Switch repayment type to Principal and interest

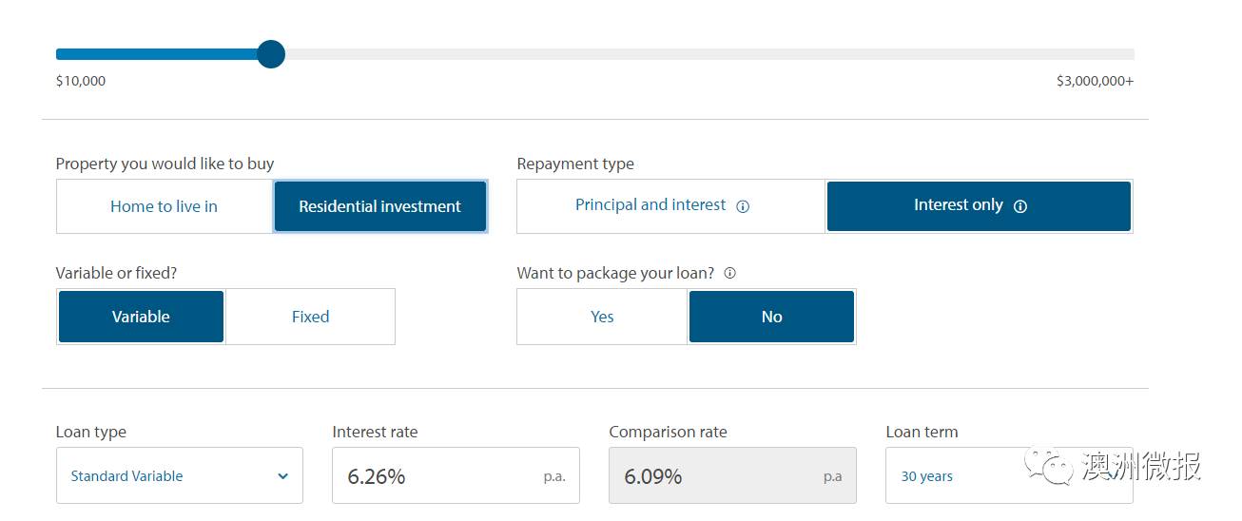click(x=650, y=205)
